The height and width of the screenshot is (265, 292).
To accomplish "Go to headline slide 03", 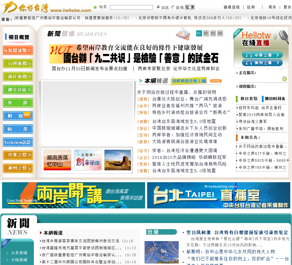I will tap(213, 34).
